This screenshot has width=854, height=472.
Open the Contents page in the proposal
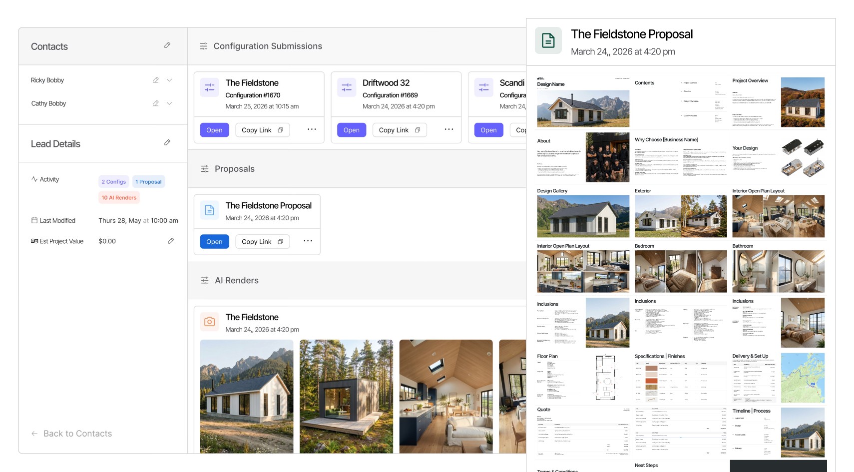click(x=681, y=102)
